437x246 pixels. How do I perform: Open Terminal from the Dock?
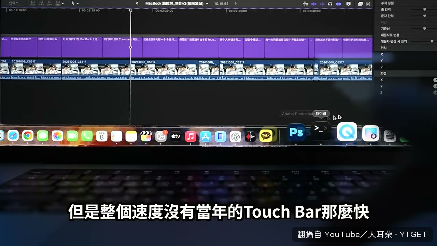click(x=321, y=131)
